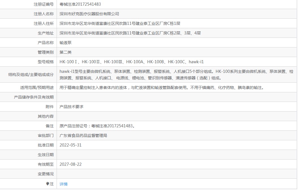Click company name 深圳市好克医疗仪器股份有限公司
Image resolution: width=300 pixels, height=190 pixels.
pos(89,14)
